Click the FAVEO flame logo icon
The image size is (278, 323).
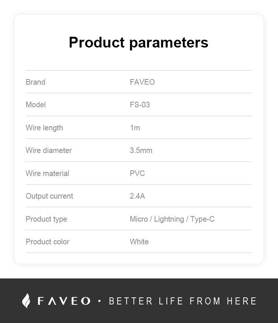click(26, 301)
